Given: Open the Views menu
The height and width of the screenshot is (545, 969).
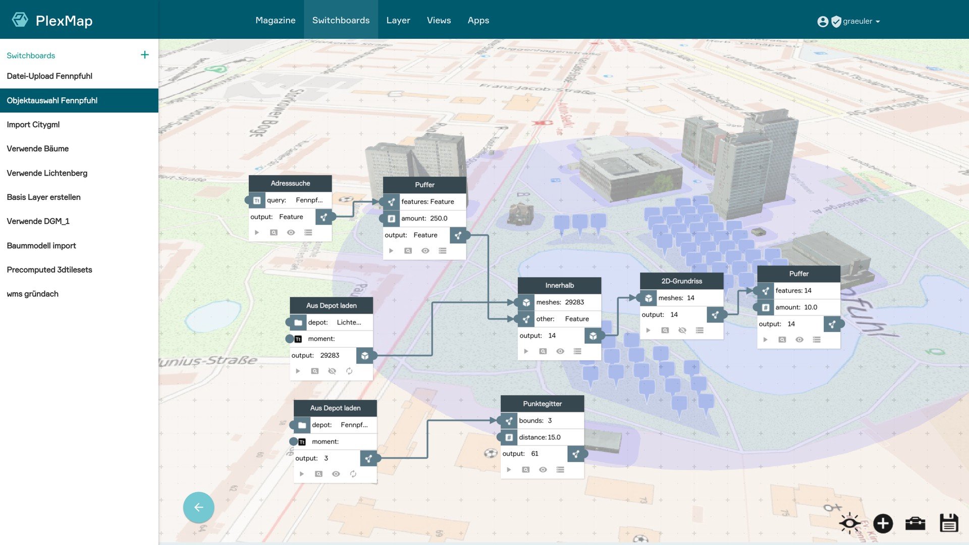Looking at the screenshot, I should click(x=439, y=20).
